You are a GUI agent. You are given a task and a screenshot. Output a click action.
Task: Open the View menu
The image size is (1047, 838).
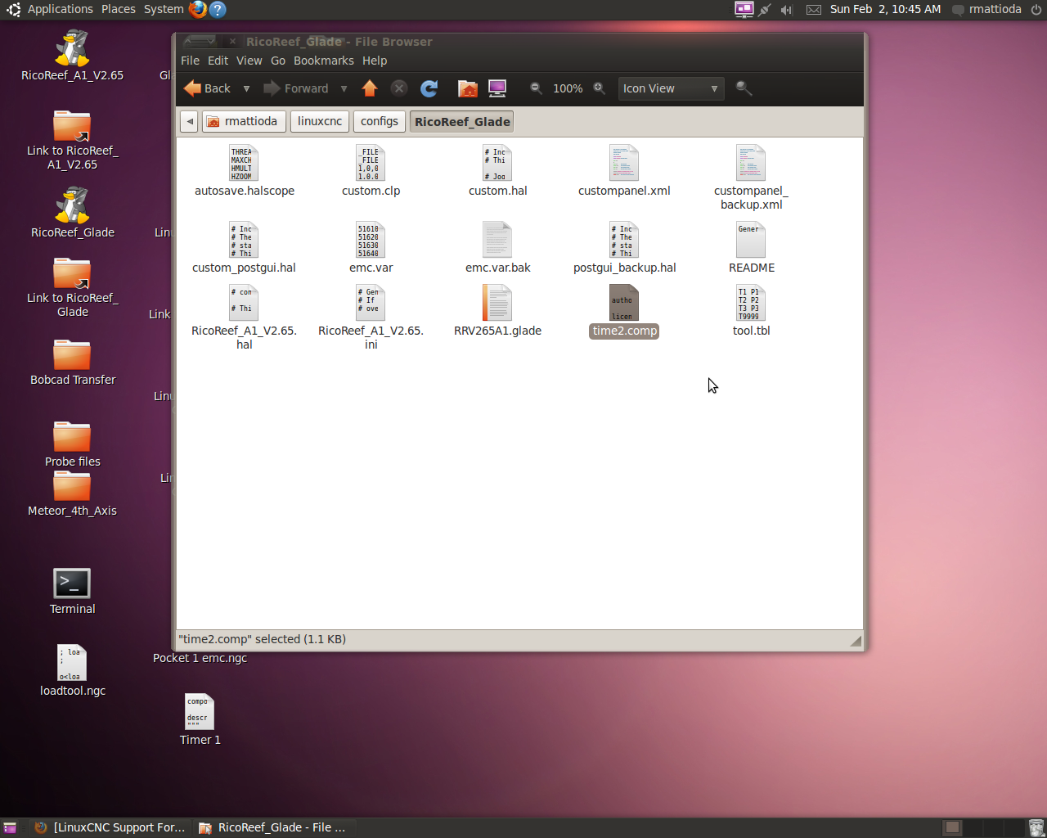coord(249,61)
